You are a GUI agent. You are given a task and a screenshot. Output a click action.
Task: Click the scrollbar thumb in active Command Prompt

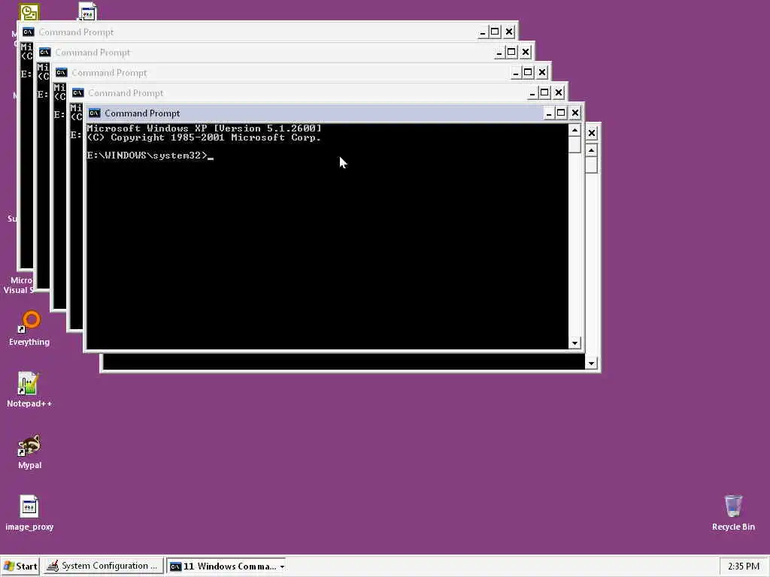coord(574,145)
